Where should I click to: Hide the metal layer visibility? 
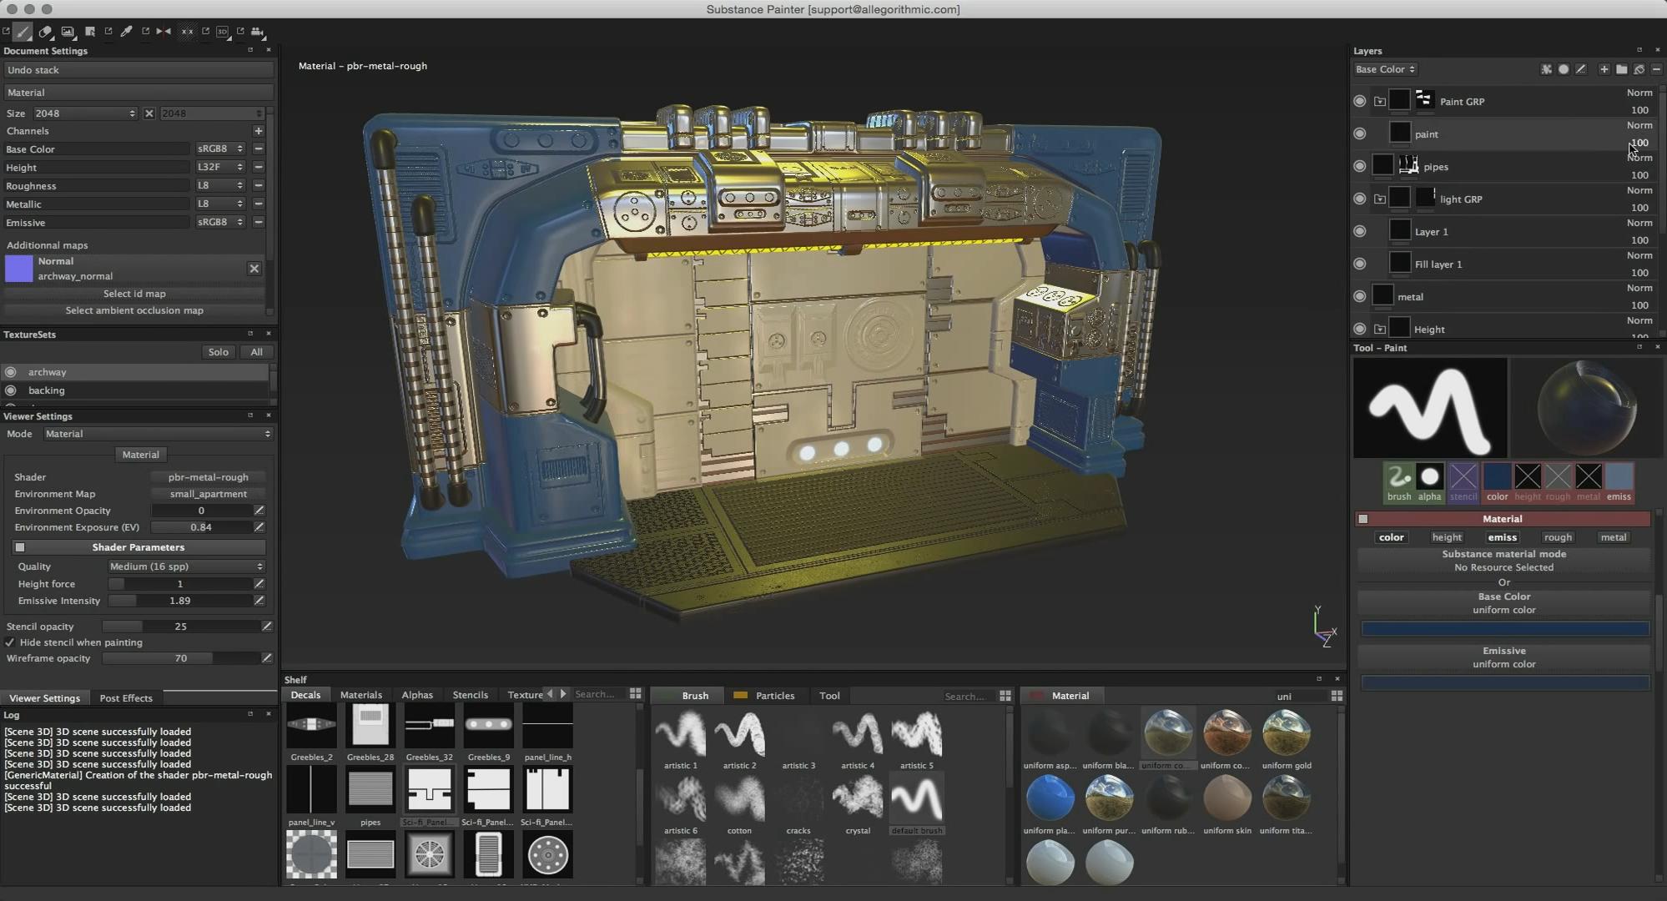click(x=1359, y=296)
